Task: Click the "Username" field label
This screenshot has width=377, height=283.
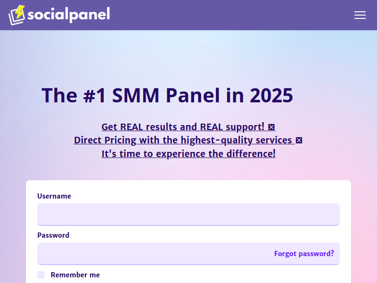Action: pyautogui.click(x=54, y=196)
